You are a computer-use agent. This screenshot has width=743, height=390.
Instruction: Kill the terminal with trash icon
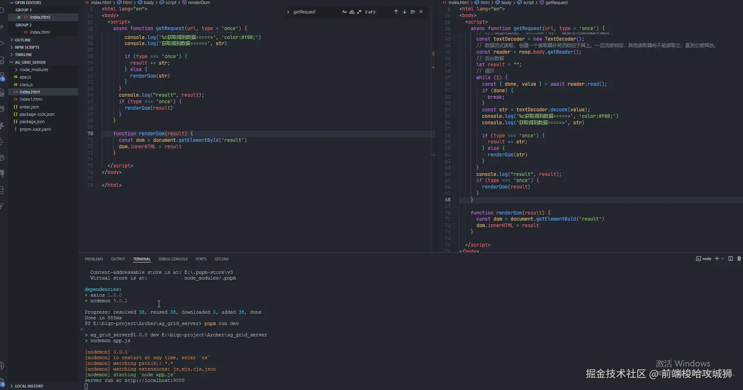739,258
